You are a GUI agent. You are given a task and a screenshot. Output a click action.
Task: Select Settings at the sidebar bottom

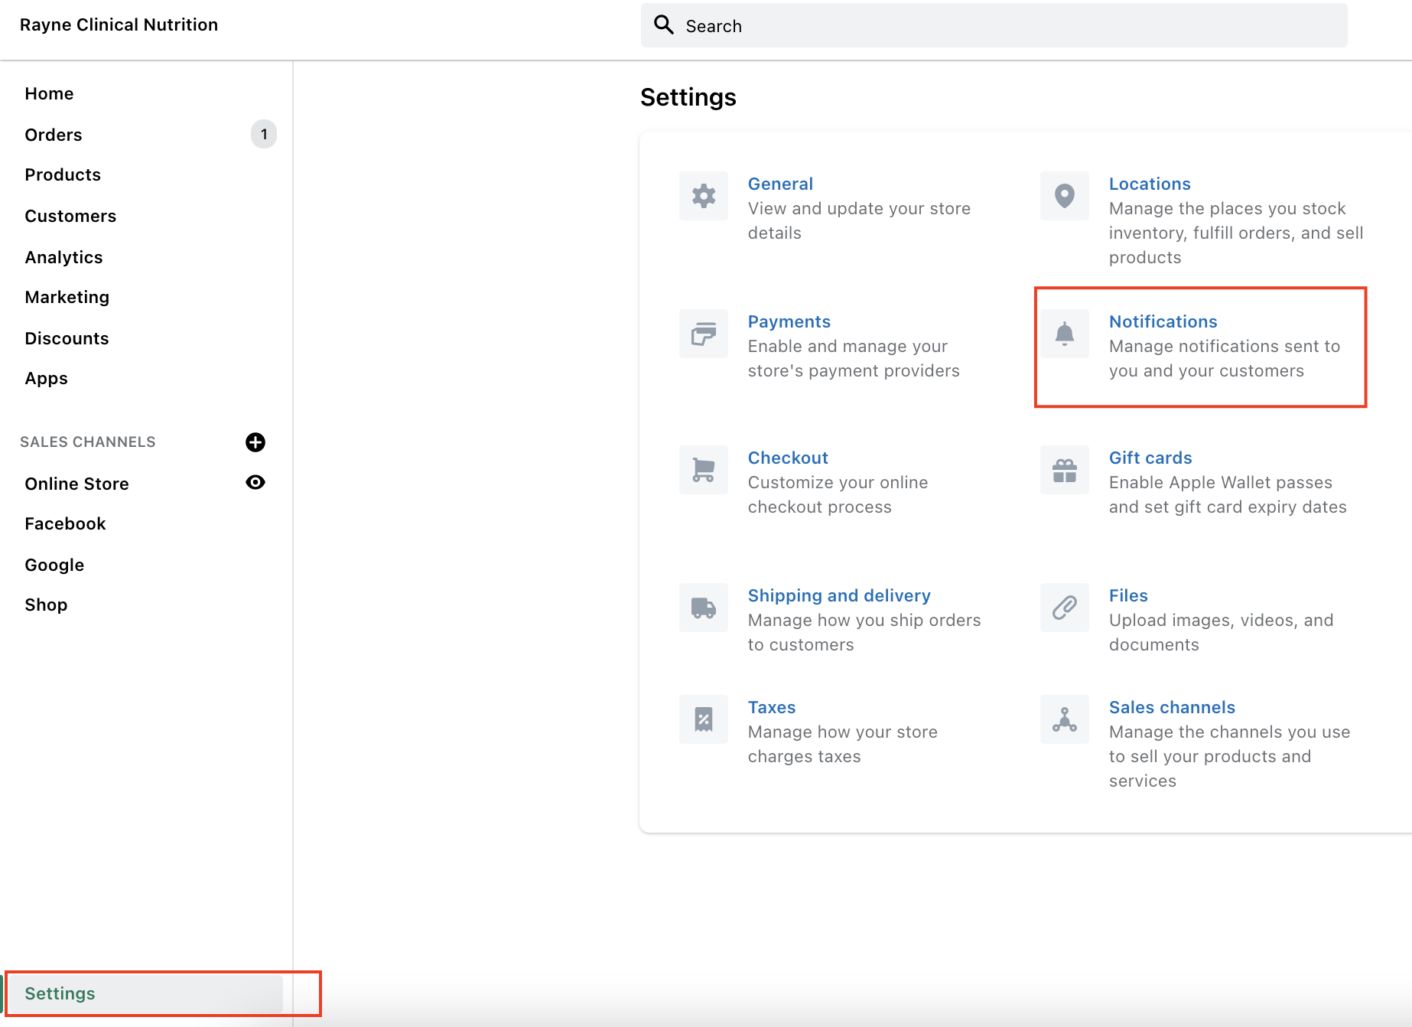click(60, 993)
